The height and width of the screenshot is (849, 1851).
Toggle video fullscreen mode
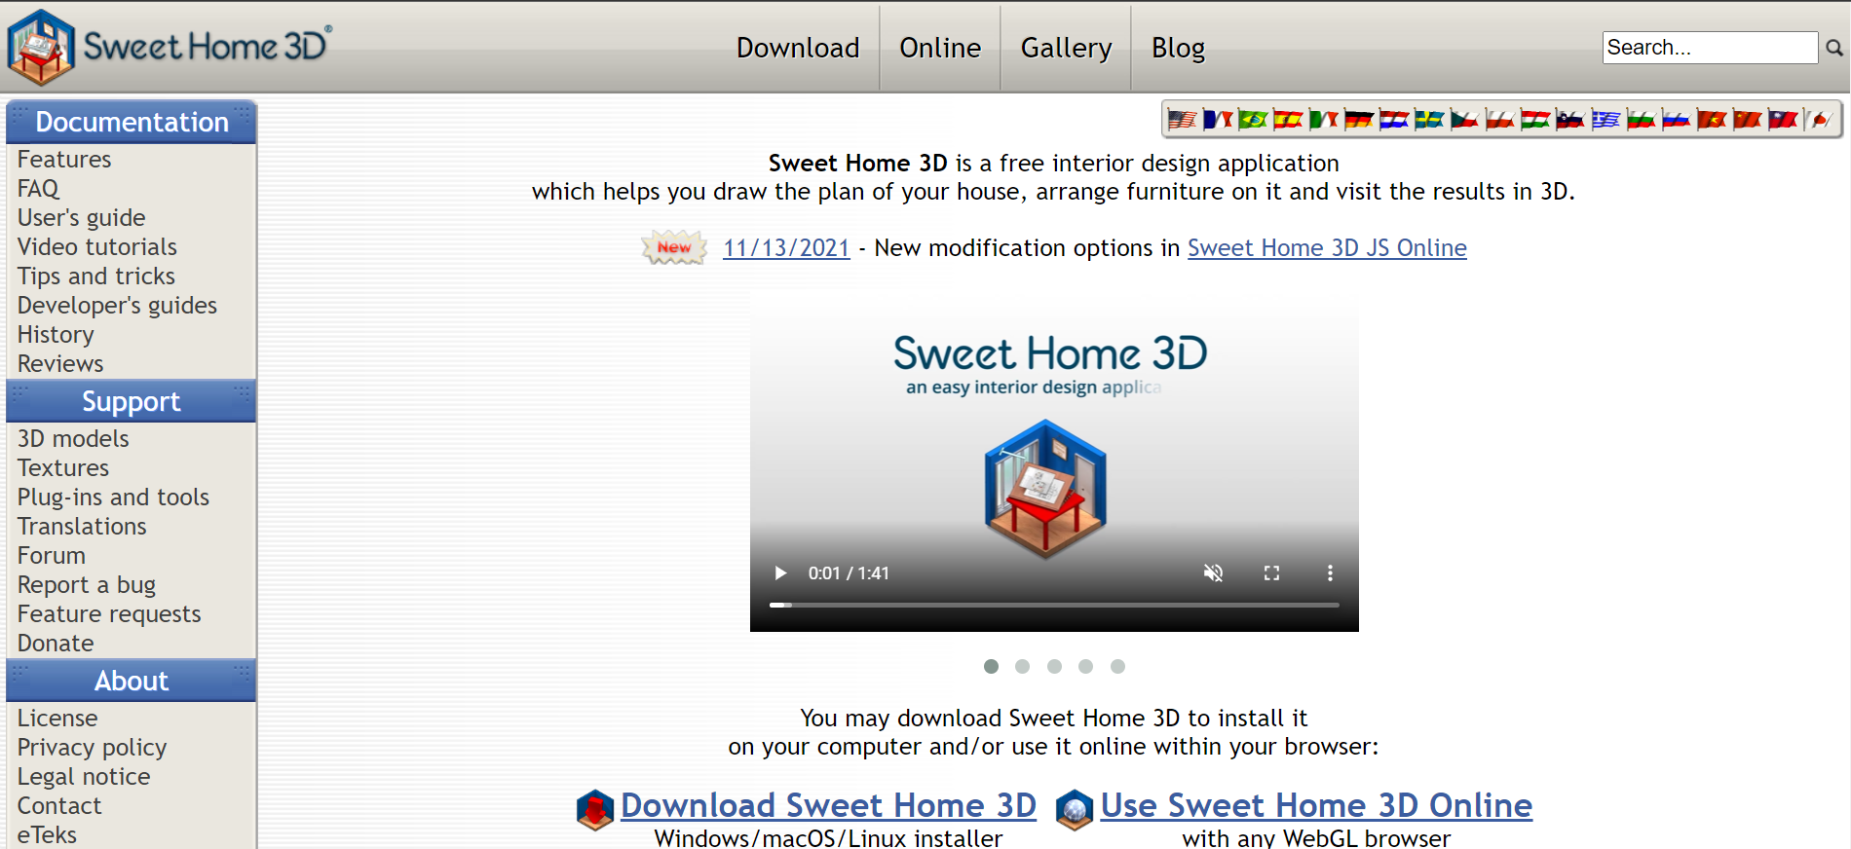(x=1271, y=572)
